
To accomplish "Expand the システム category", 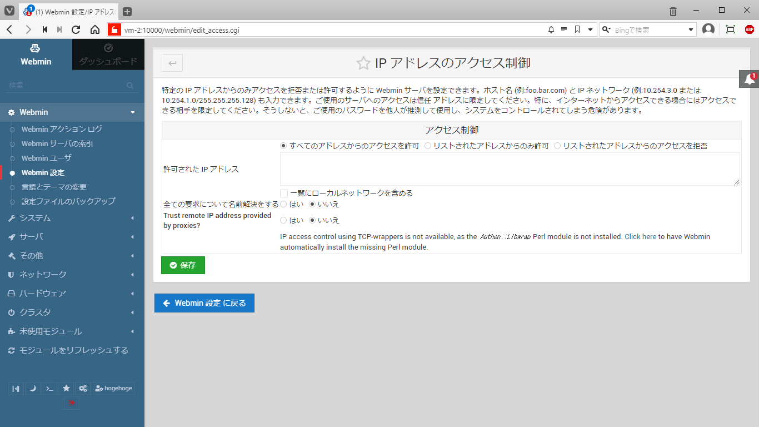I will coord(72,218).
